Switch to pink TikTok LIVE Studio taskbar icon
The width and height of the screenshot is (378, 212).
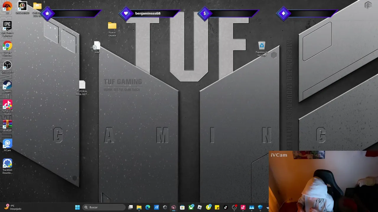[x=243, y=207]
